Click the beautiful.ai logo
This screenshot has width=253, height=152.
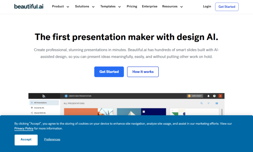click(x=29, y=6)
